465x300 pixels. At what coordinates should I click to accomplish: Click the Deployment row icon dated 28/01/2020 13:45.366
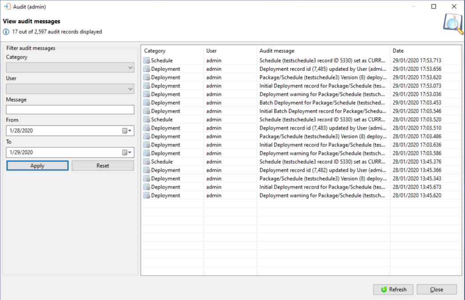point(147,170)
